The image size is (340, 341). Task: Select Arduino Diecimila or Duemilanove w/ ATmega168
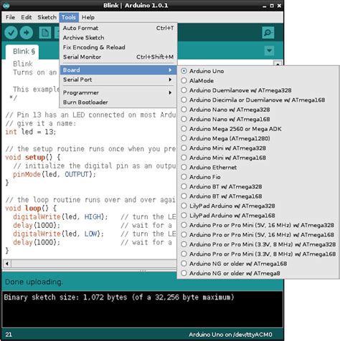coord(258,100)
